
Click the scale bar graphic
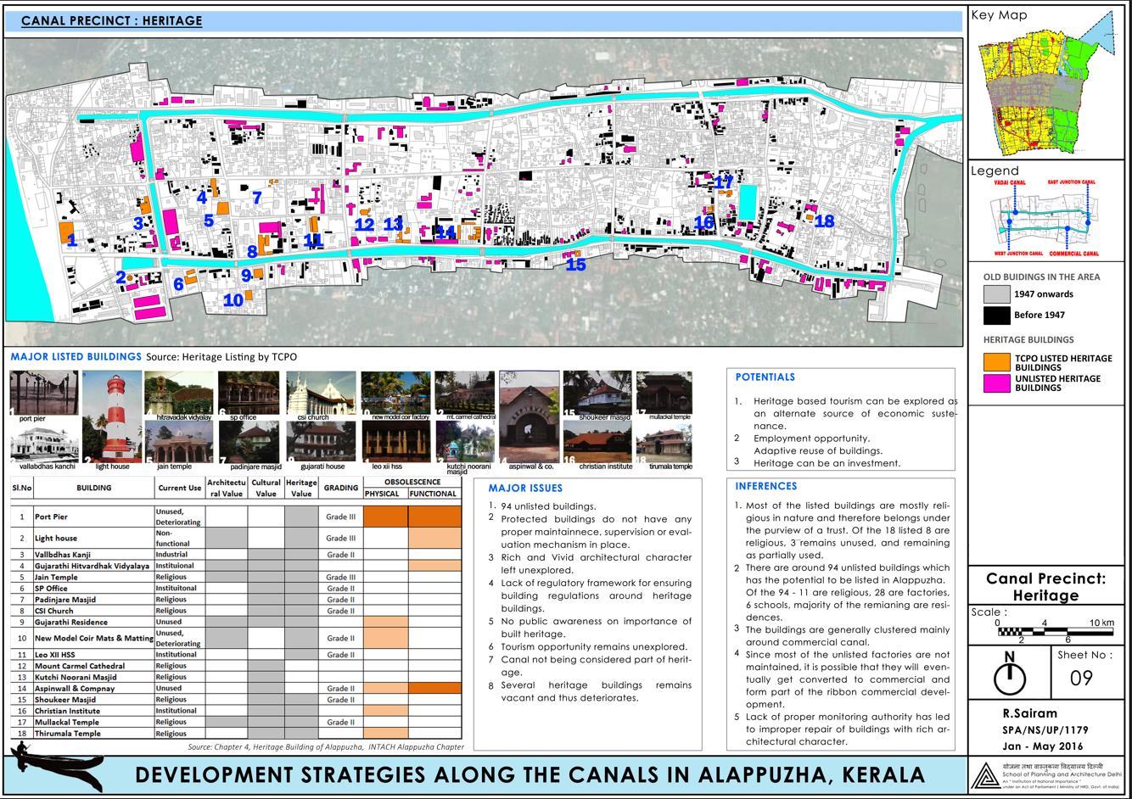point(1056,631)
